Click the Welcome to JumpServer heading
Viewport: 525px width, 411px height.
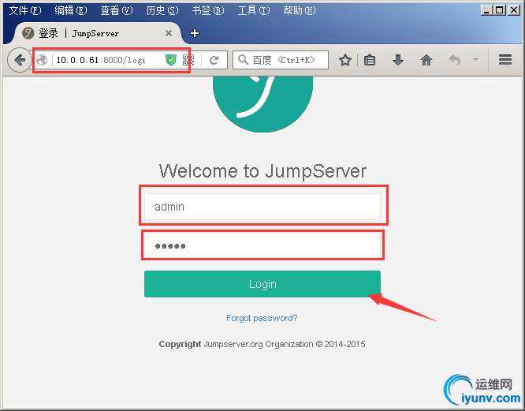[x=262, y=171]
